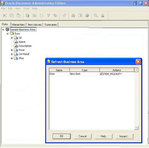Click the Copy toolbar icon
Viewport: 149px width, 148px height.
pos(12,16)
